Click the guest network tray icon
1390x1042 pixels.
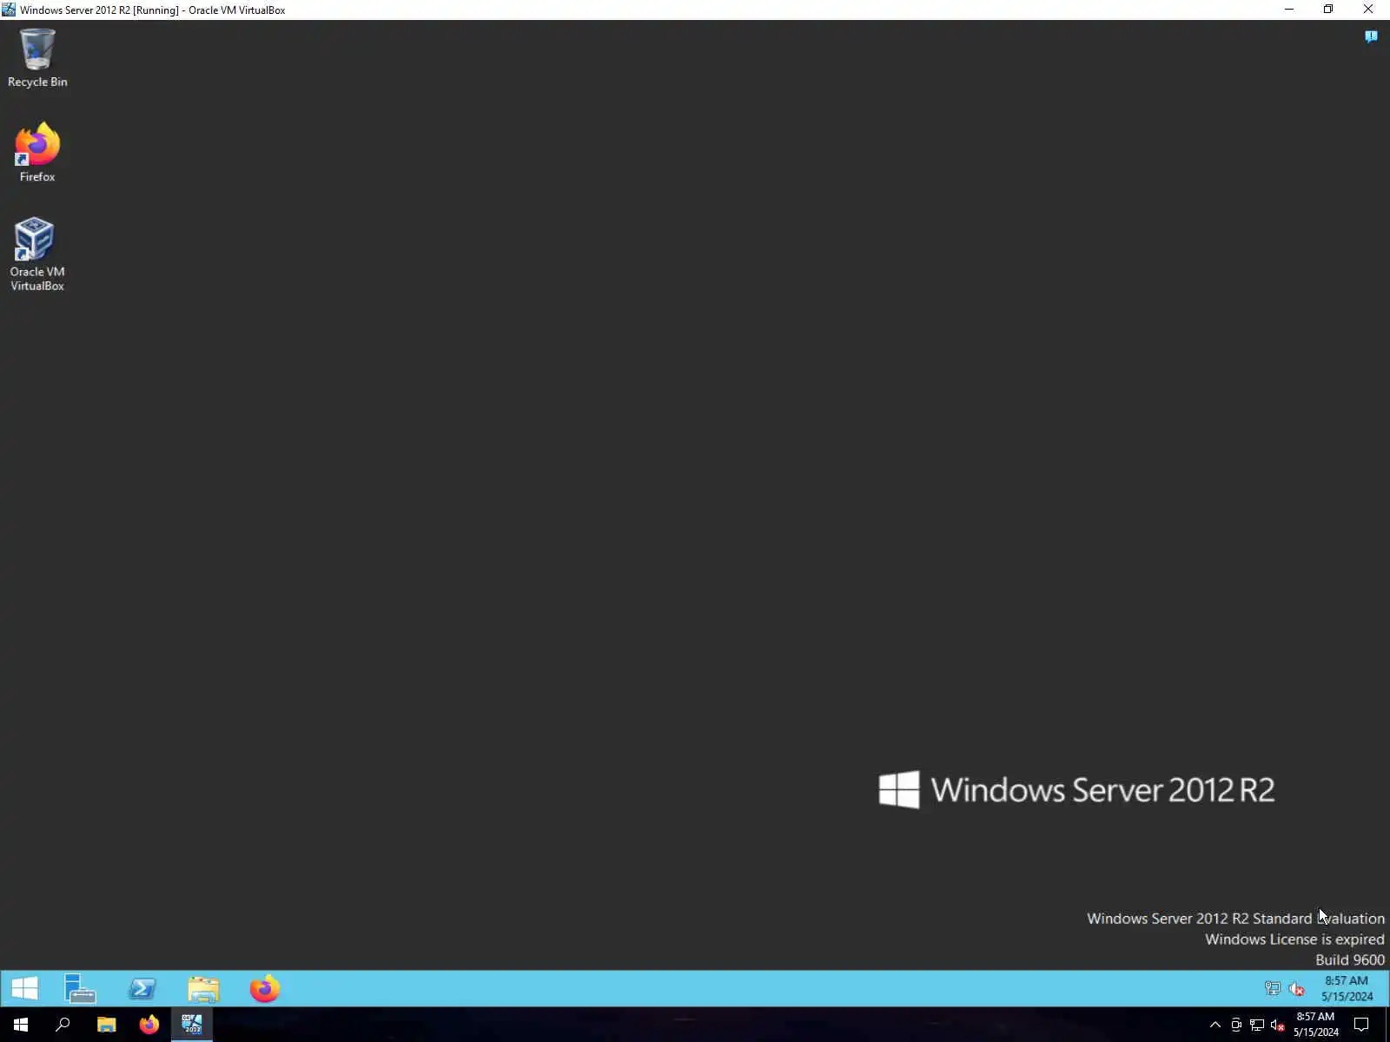(1272, 988)
